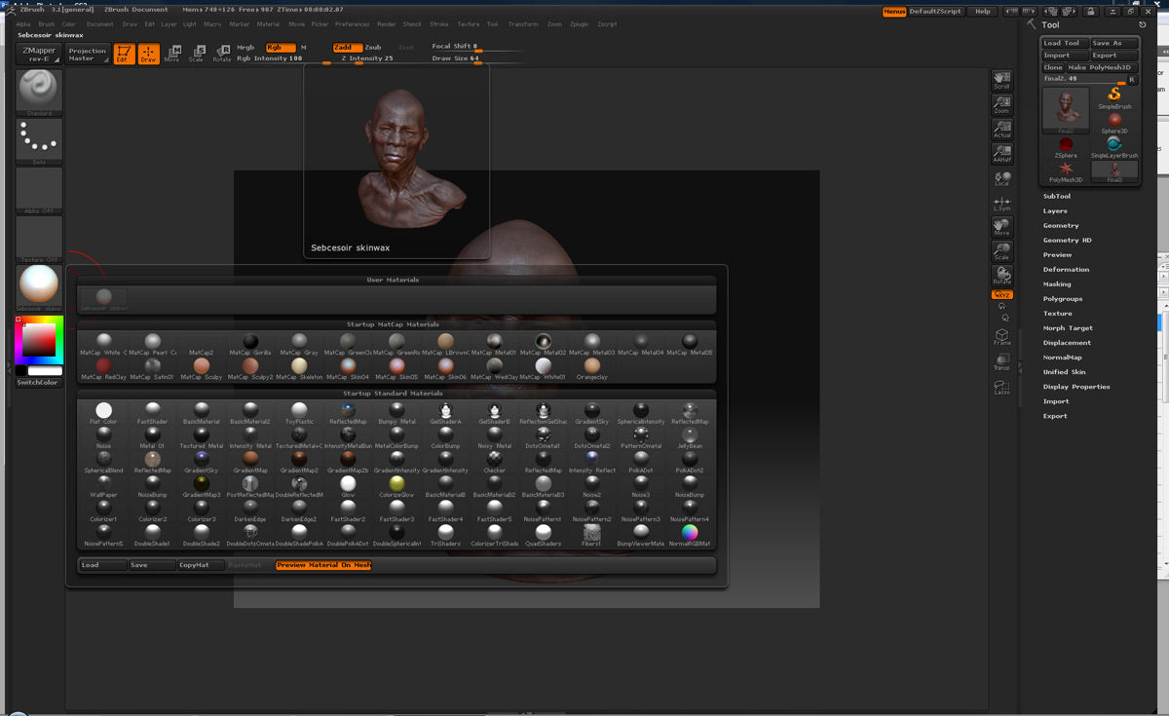Select the Standard brush thumbnail
Screen dimensions: 1169x716
(x=39, y=91)
